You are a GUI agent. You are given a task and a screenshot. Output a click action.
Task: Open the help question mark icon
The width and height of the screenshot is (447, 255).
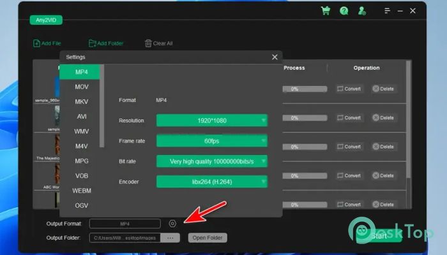tap(344, 11)
